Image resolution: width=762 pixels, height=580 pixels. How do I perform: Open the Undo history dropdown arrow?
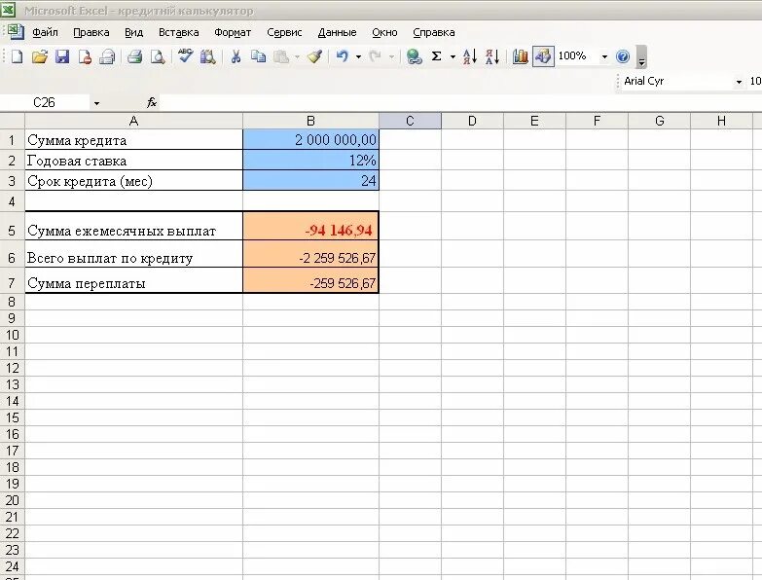pyautogui.click(x=359, y=56)
